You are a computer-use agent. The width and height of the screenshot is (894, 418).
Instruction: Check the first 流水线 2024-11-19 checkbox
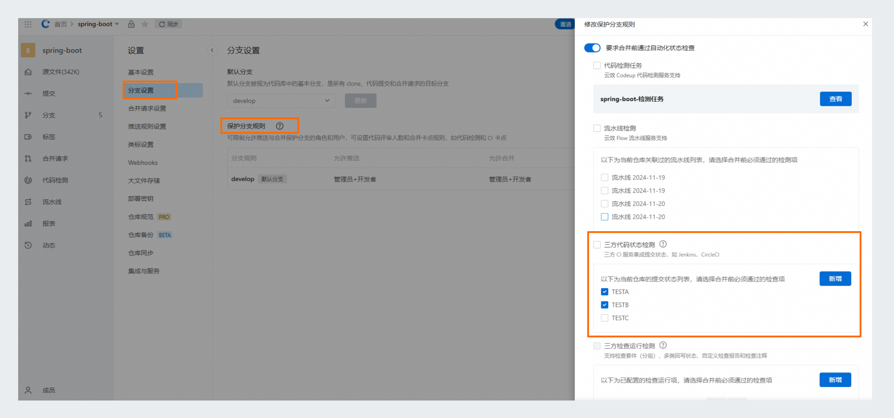604,177
